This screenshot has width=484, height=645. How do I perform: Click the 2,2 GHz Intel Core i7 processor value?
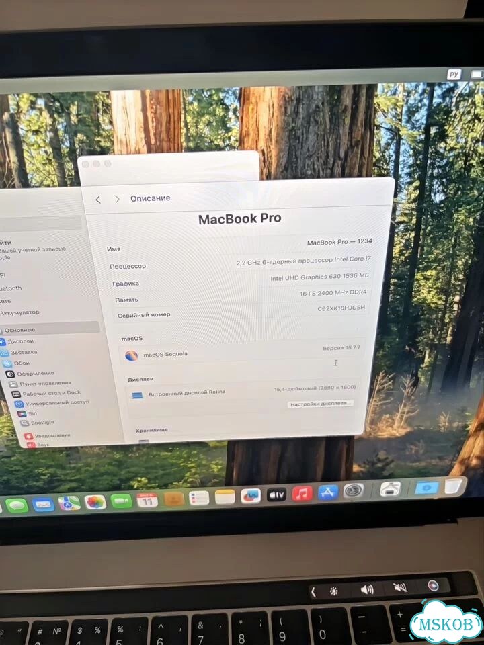pyautogui.click(x=303, y=261)
